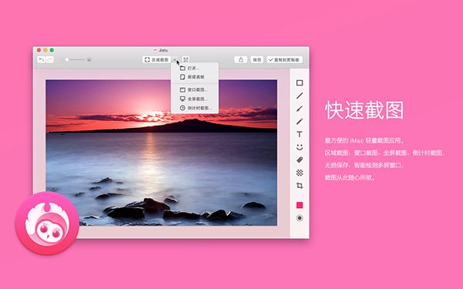Open the pink color swatch picker
This screenshot has height=289, width=463.
point(299,205)
